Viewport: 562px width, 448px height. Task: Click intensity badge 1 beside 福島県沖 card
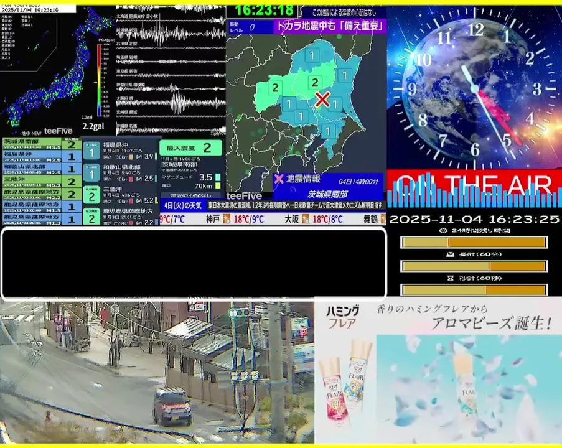pos(91,151)
